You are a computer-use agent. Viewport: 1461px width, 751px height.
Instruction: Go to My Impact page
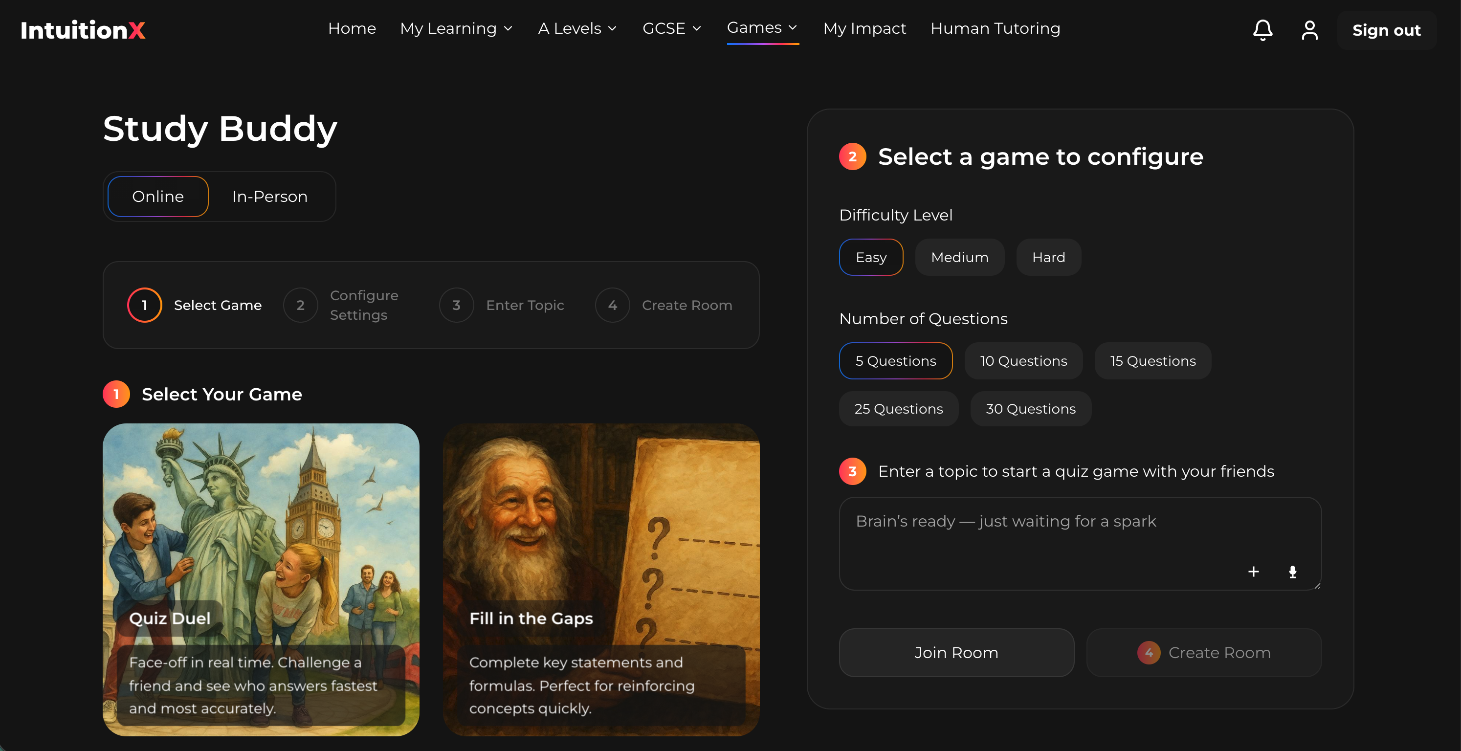tap(864, 28)
